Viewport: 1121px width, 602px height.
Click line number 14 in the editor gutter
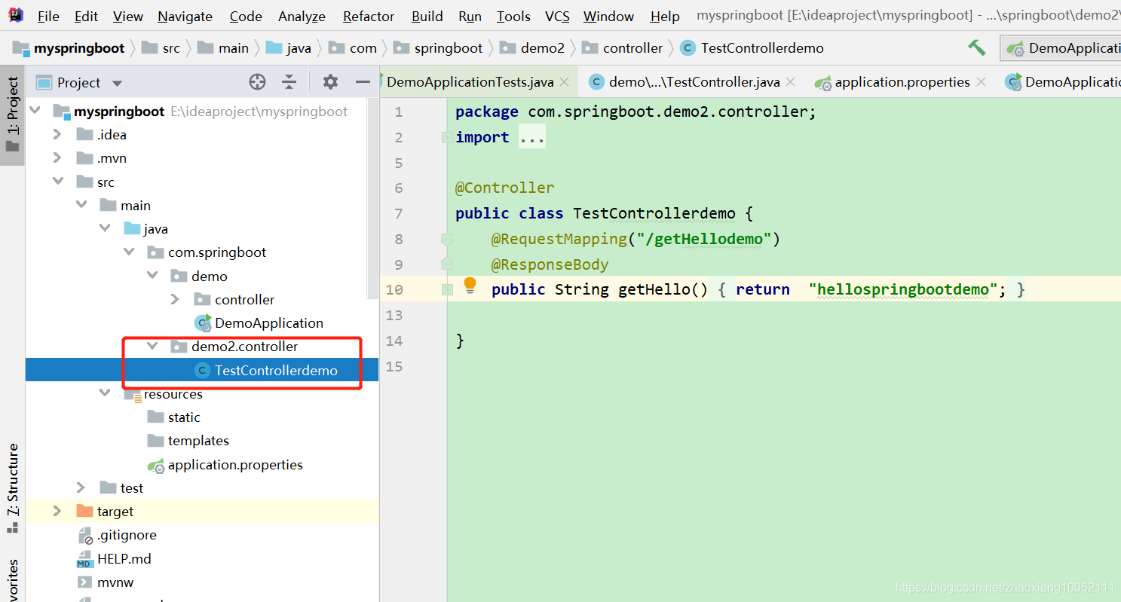(x=394, y=341)
